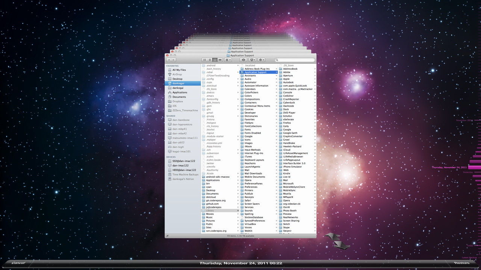This screenshot has height=270, width=481.
Task: Select Applications in Favorites sidebar
Action: click(180, 92)
